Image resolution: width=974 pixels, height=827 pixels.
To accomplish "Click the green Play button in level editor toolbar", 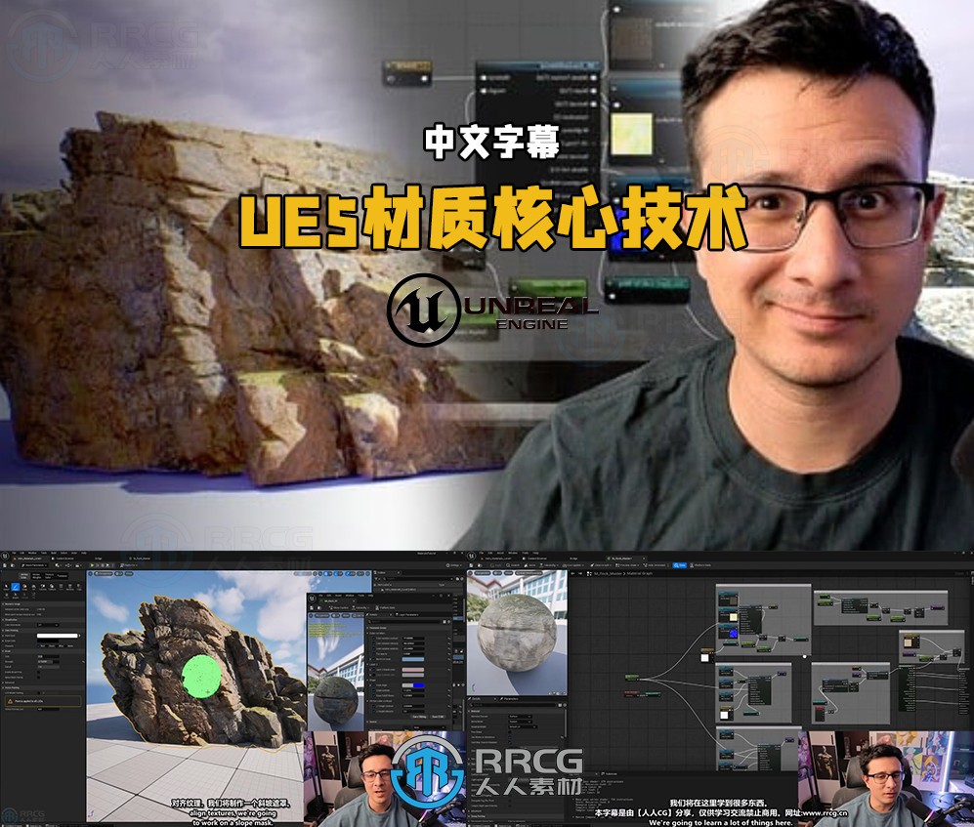I will click(92, 565).
